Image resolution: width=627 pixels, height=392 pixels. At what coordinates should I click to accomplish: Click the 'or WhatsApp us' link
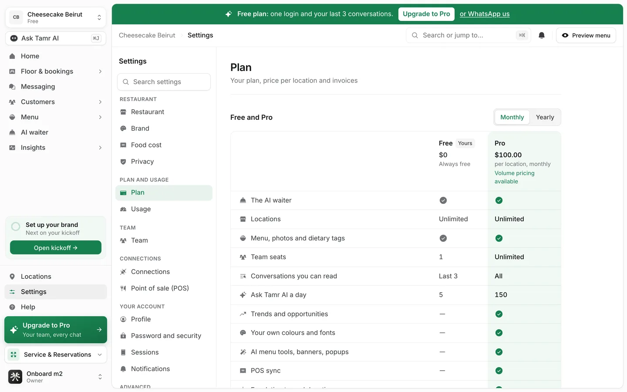pos(485,14)
